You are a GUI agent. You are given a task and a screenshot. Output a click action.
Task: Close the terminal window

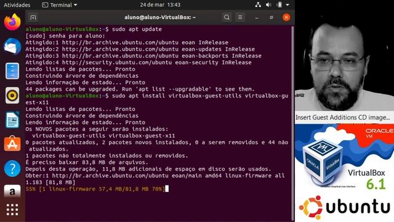tap(286, 17)
